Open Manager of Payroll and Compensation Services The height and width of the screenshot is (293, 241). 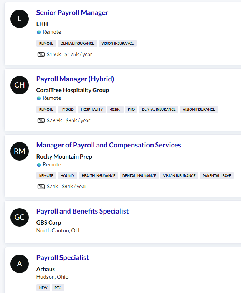point(109,145)
